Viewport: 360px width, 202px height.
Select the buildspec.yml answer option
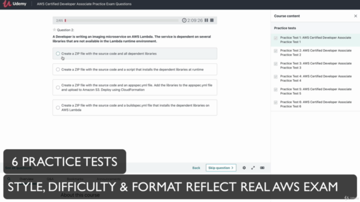click(135, 108)
